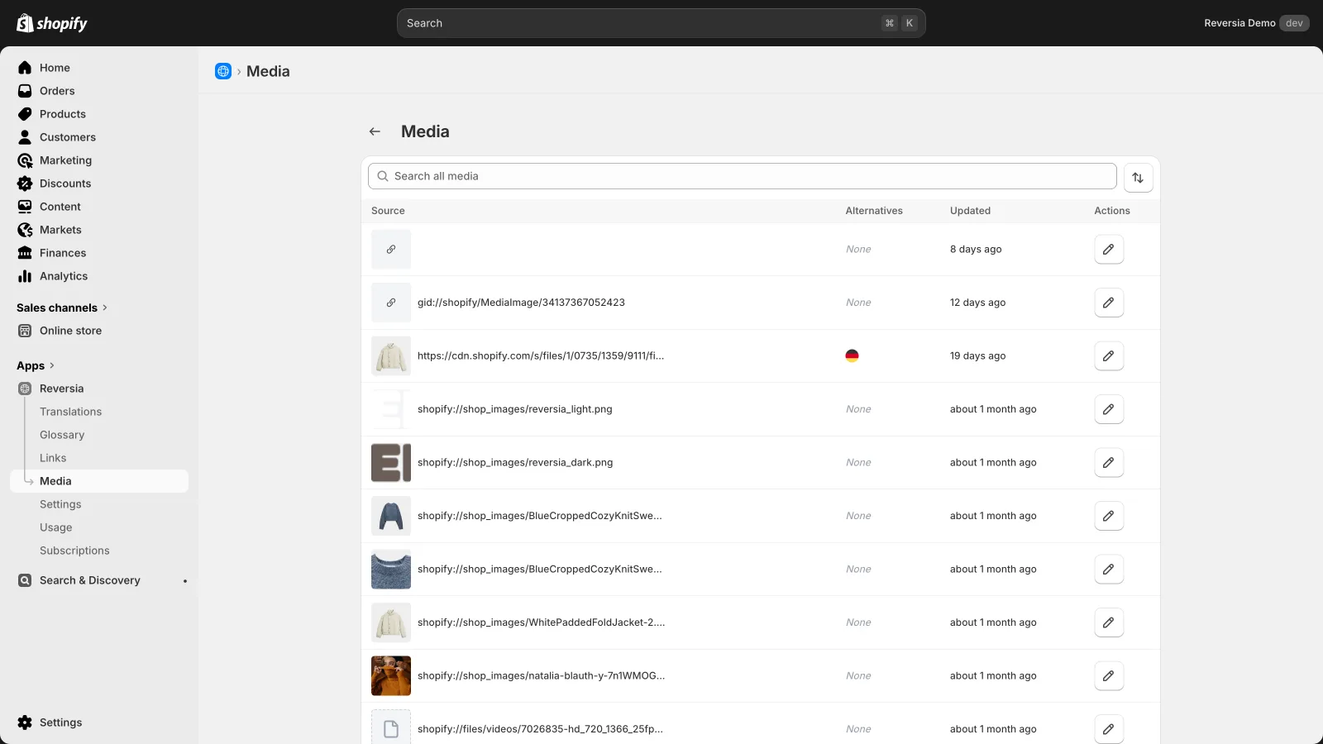Open link placeholder thumbnail for MediaImage row
The image size is (1323, 744).
[x=391, y=303]
